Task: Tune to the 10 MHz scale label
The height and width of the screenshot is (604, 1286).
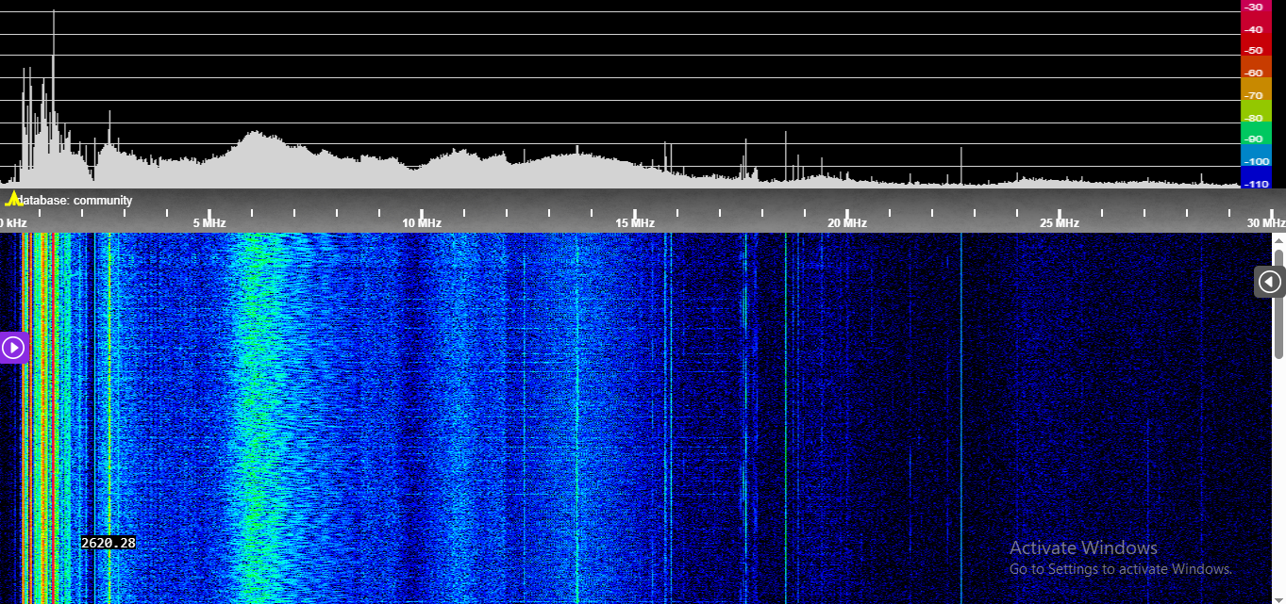Action: pyautogui.click(x=422, y=223)
